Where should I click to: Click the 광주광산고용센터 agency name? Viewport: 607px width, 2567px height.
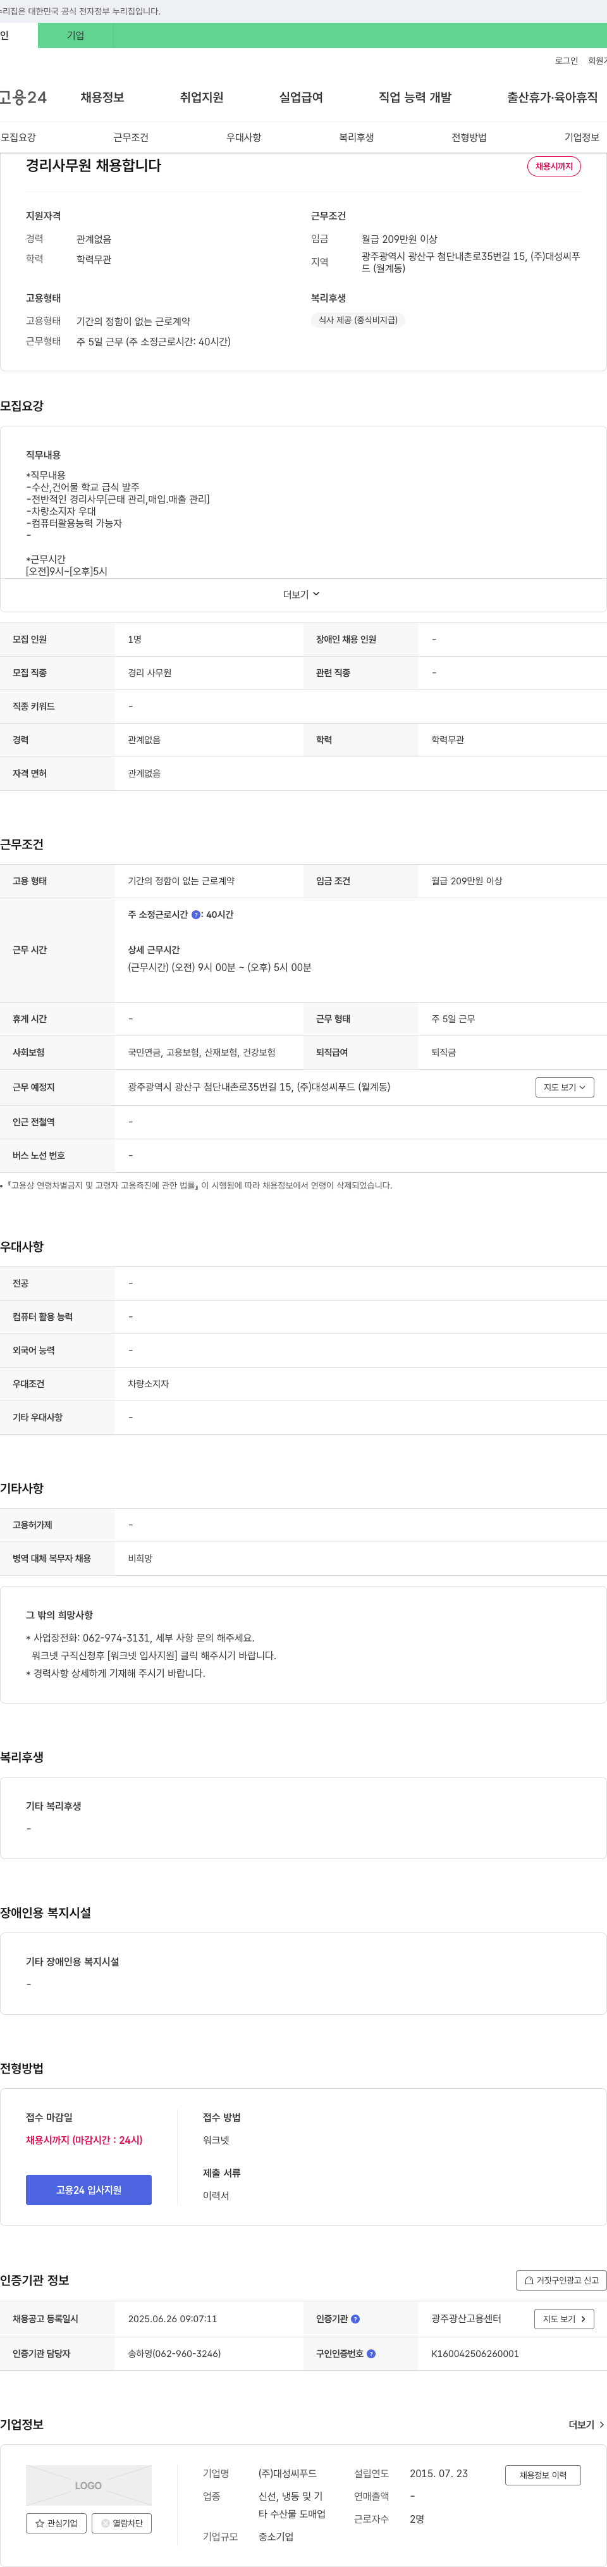[467, 2319]
